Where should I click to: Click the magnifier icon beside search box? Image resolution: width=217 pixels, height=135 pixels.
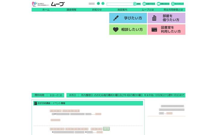(135, 4)
